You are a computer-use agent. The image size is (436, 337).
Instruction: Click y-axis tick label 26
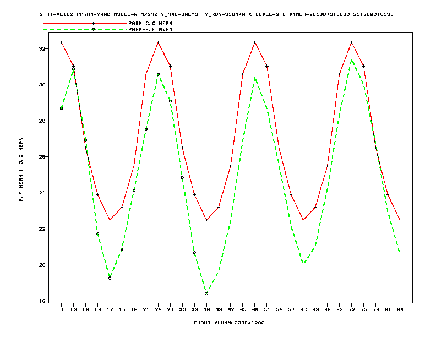pyautogui.click(x=42, y=157)
